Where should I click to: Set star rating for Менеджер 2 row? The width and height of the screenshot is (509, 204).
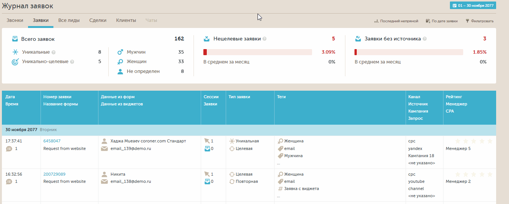coord(474,174)
